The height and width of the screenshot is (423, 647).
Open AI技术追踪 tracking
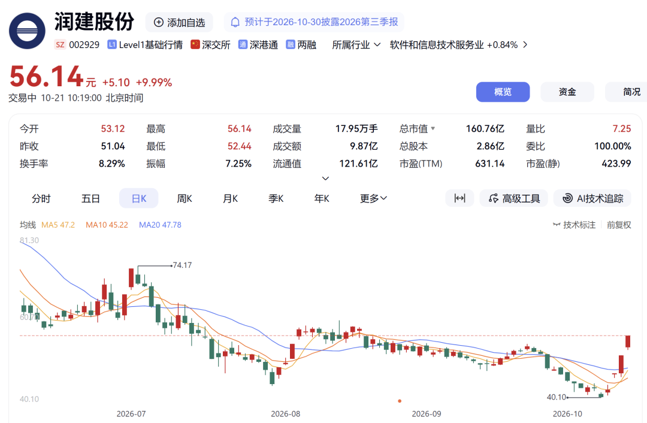pos(593,198)
